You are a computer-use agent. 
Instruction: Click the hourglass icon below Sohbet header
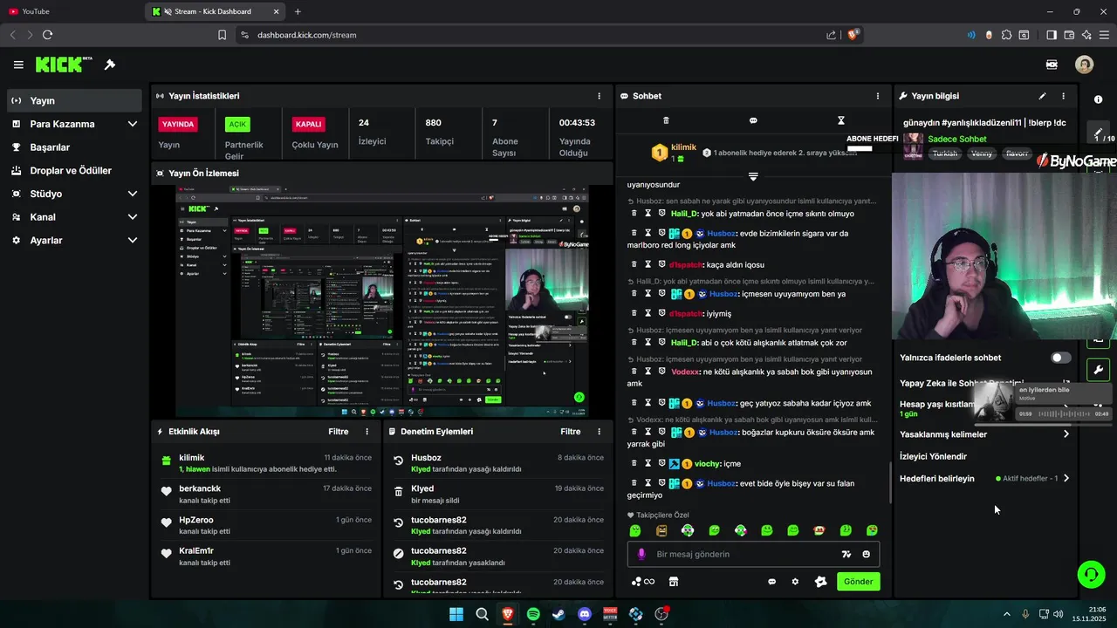841,120
